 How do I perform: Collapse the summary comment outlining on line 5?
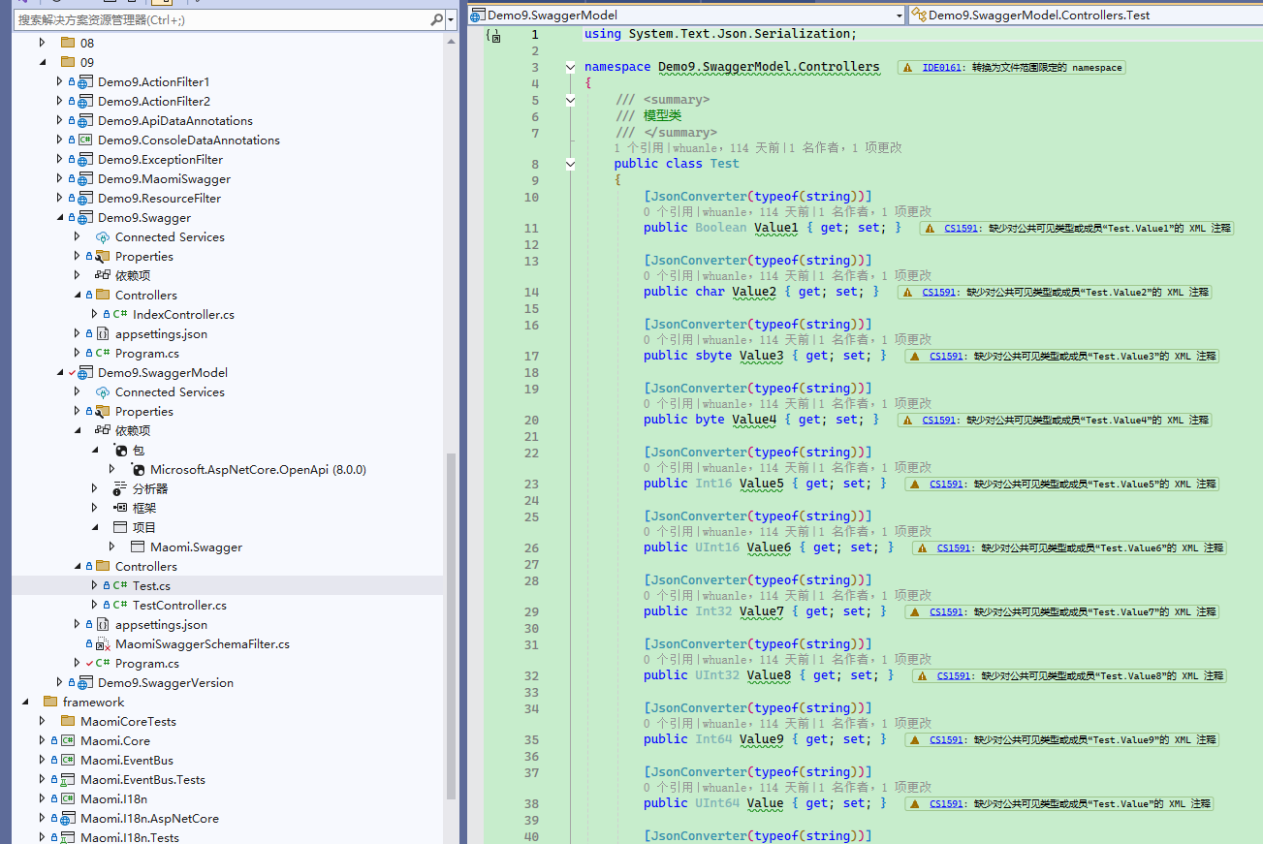point(571,100)
